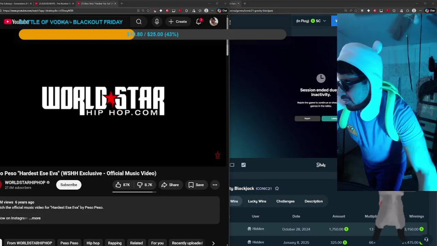
Task: Open YouTube notifications bell
Action: (x=199, y=22)
